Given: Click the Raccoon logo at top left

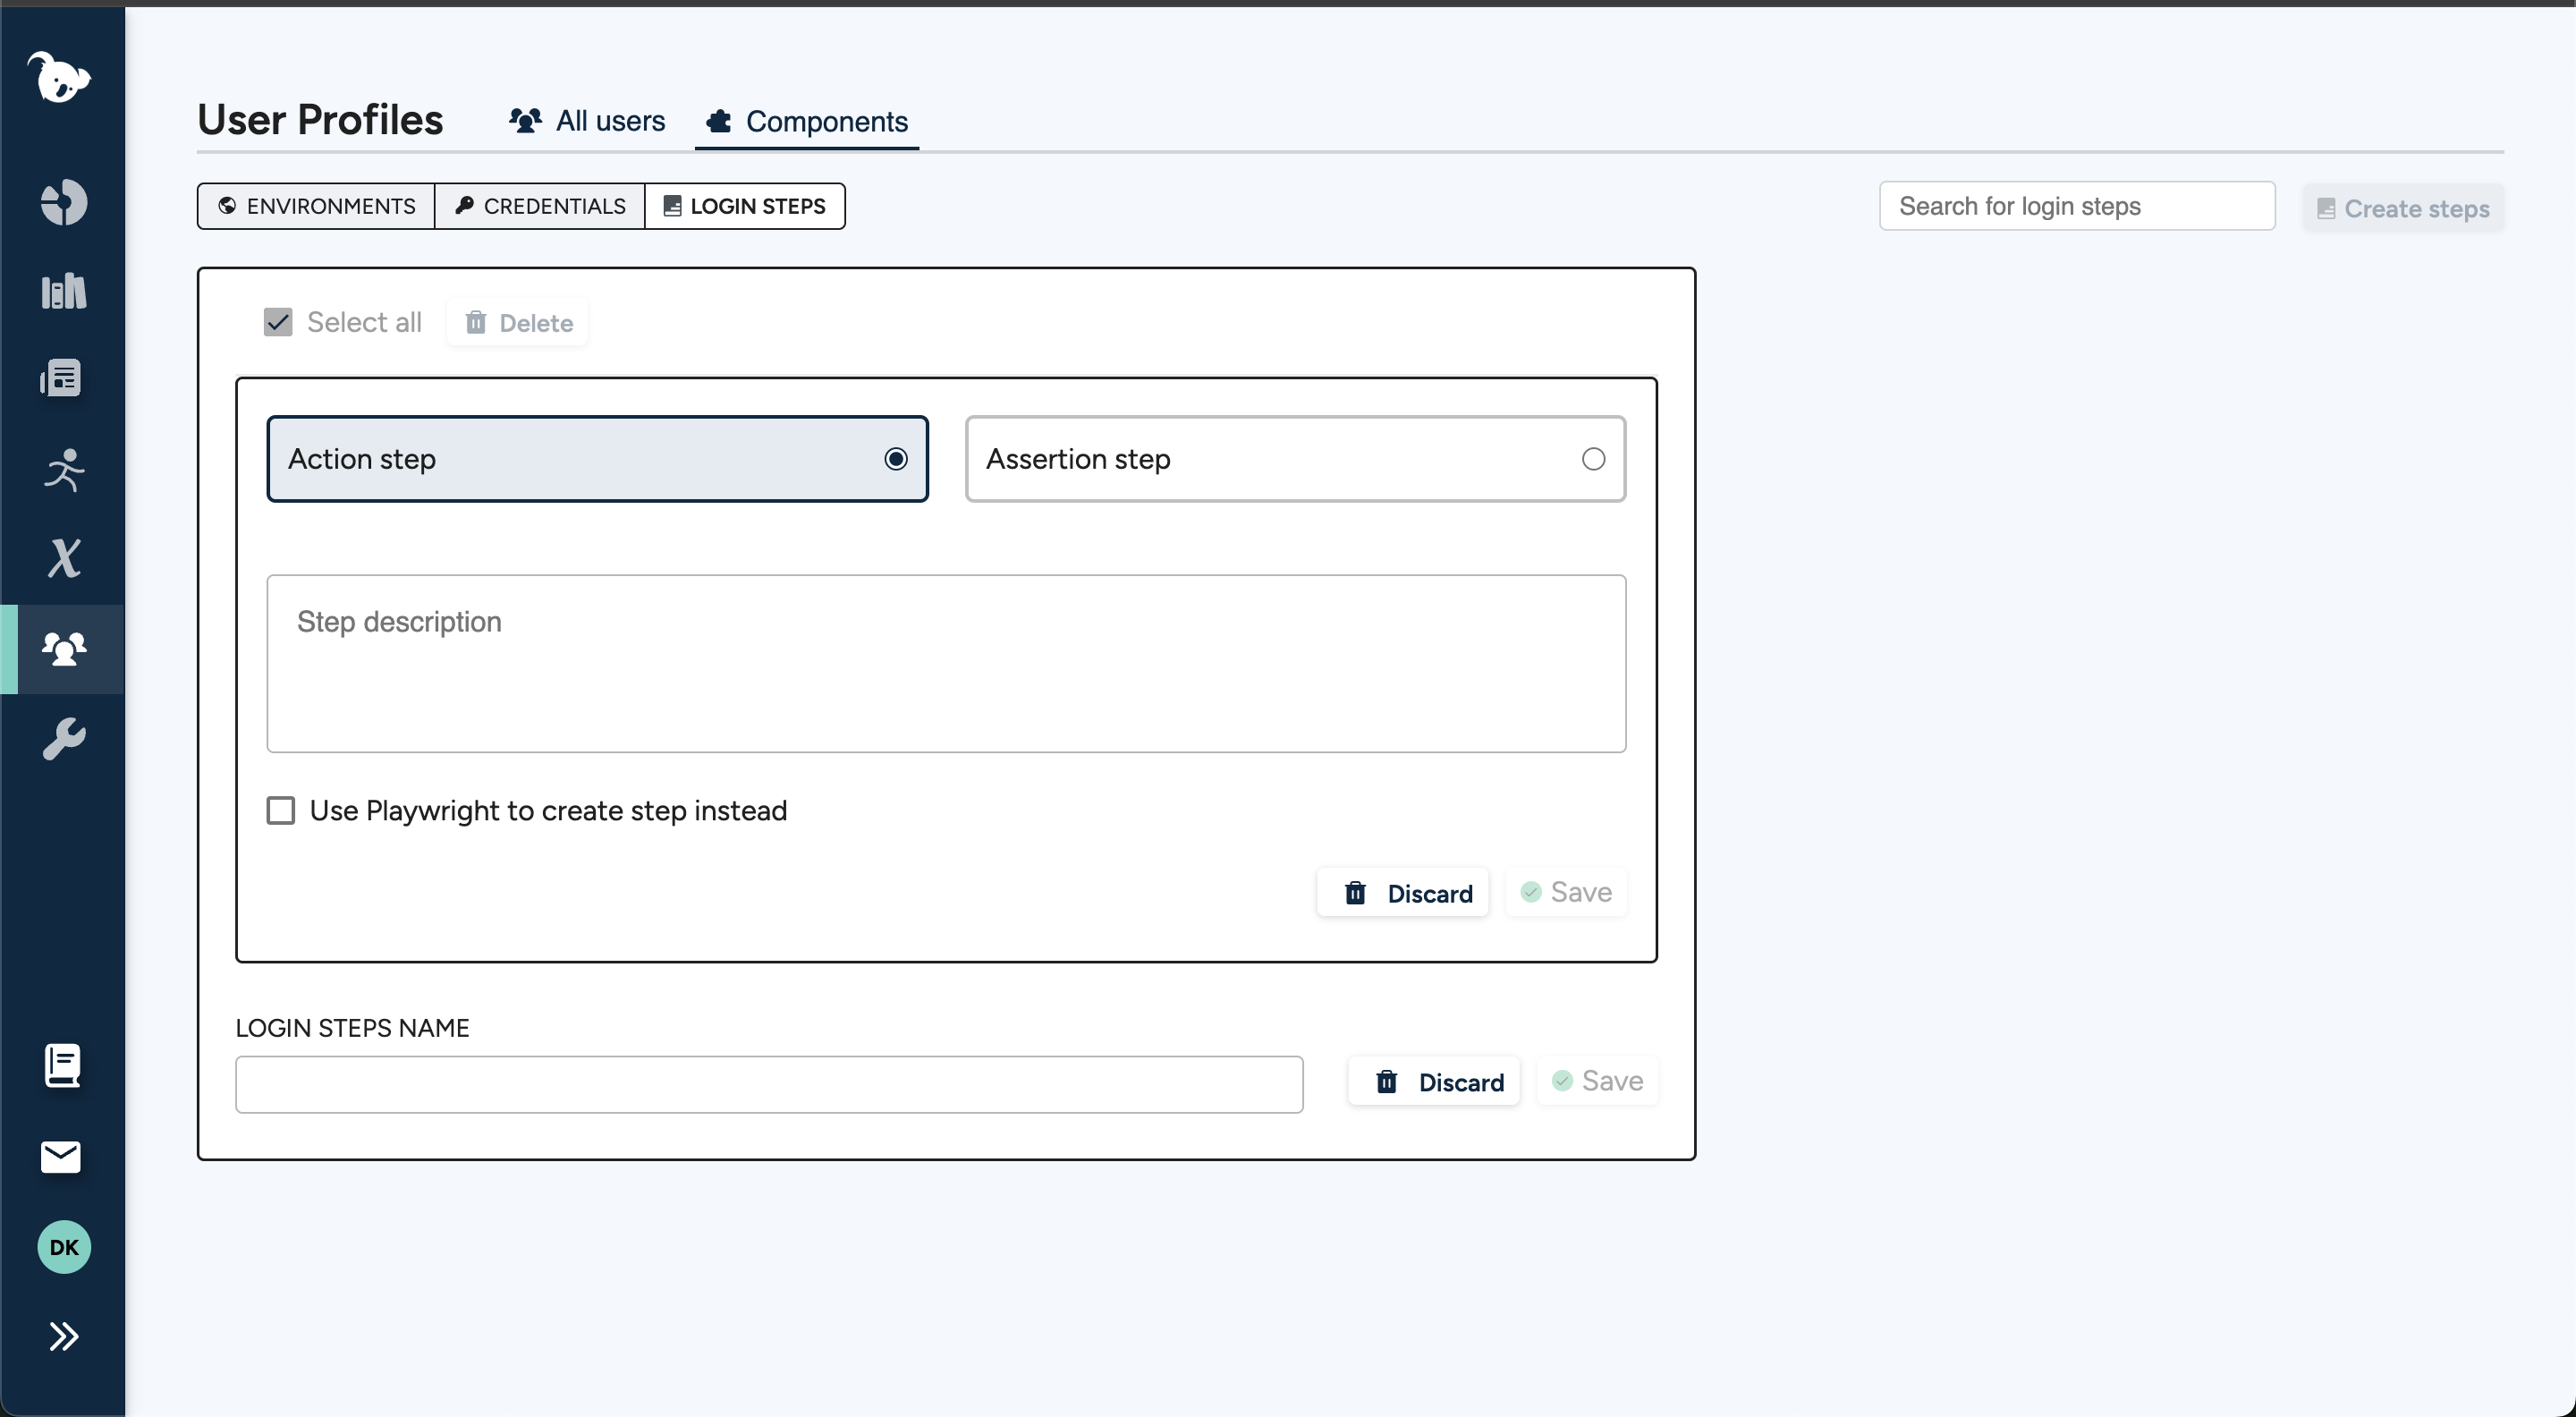Looking at the screenshot, I should [x=61, y=79].
